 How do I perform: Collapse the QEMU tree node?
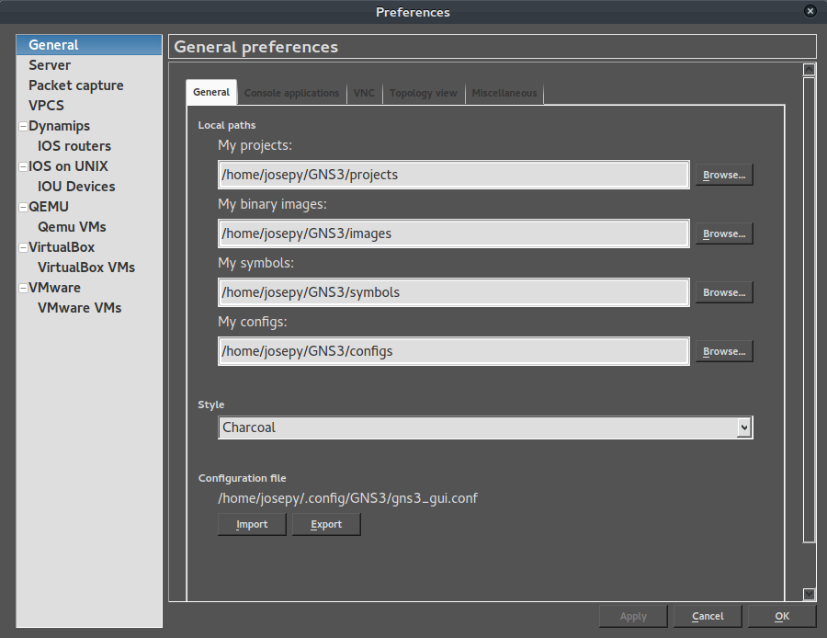[23, 207]
